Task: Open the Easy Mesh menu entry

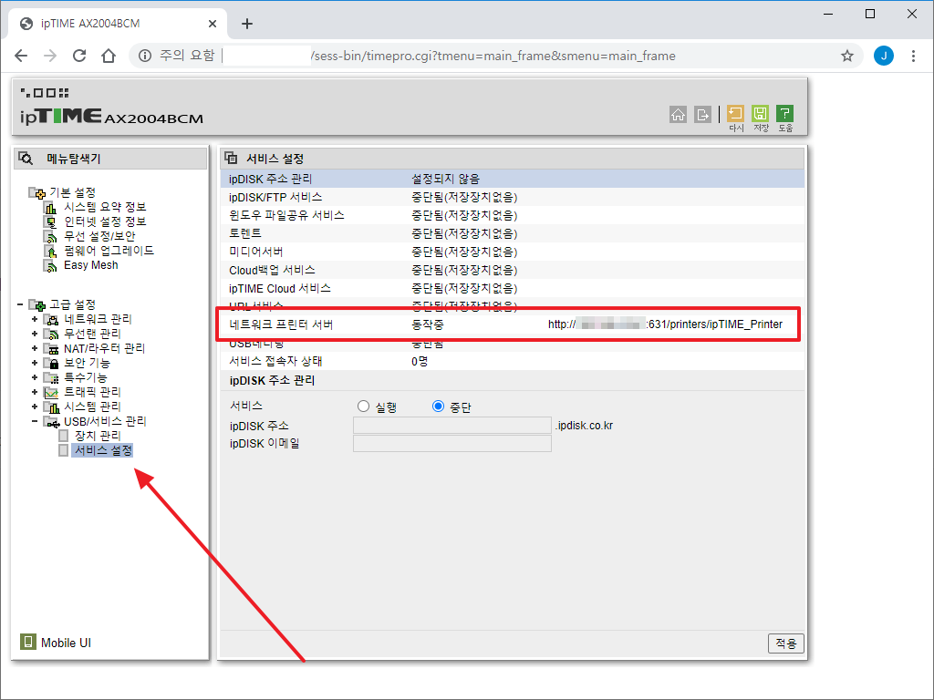Action: (91, 265)
